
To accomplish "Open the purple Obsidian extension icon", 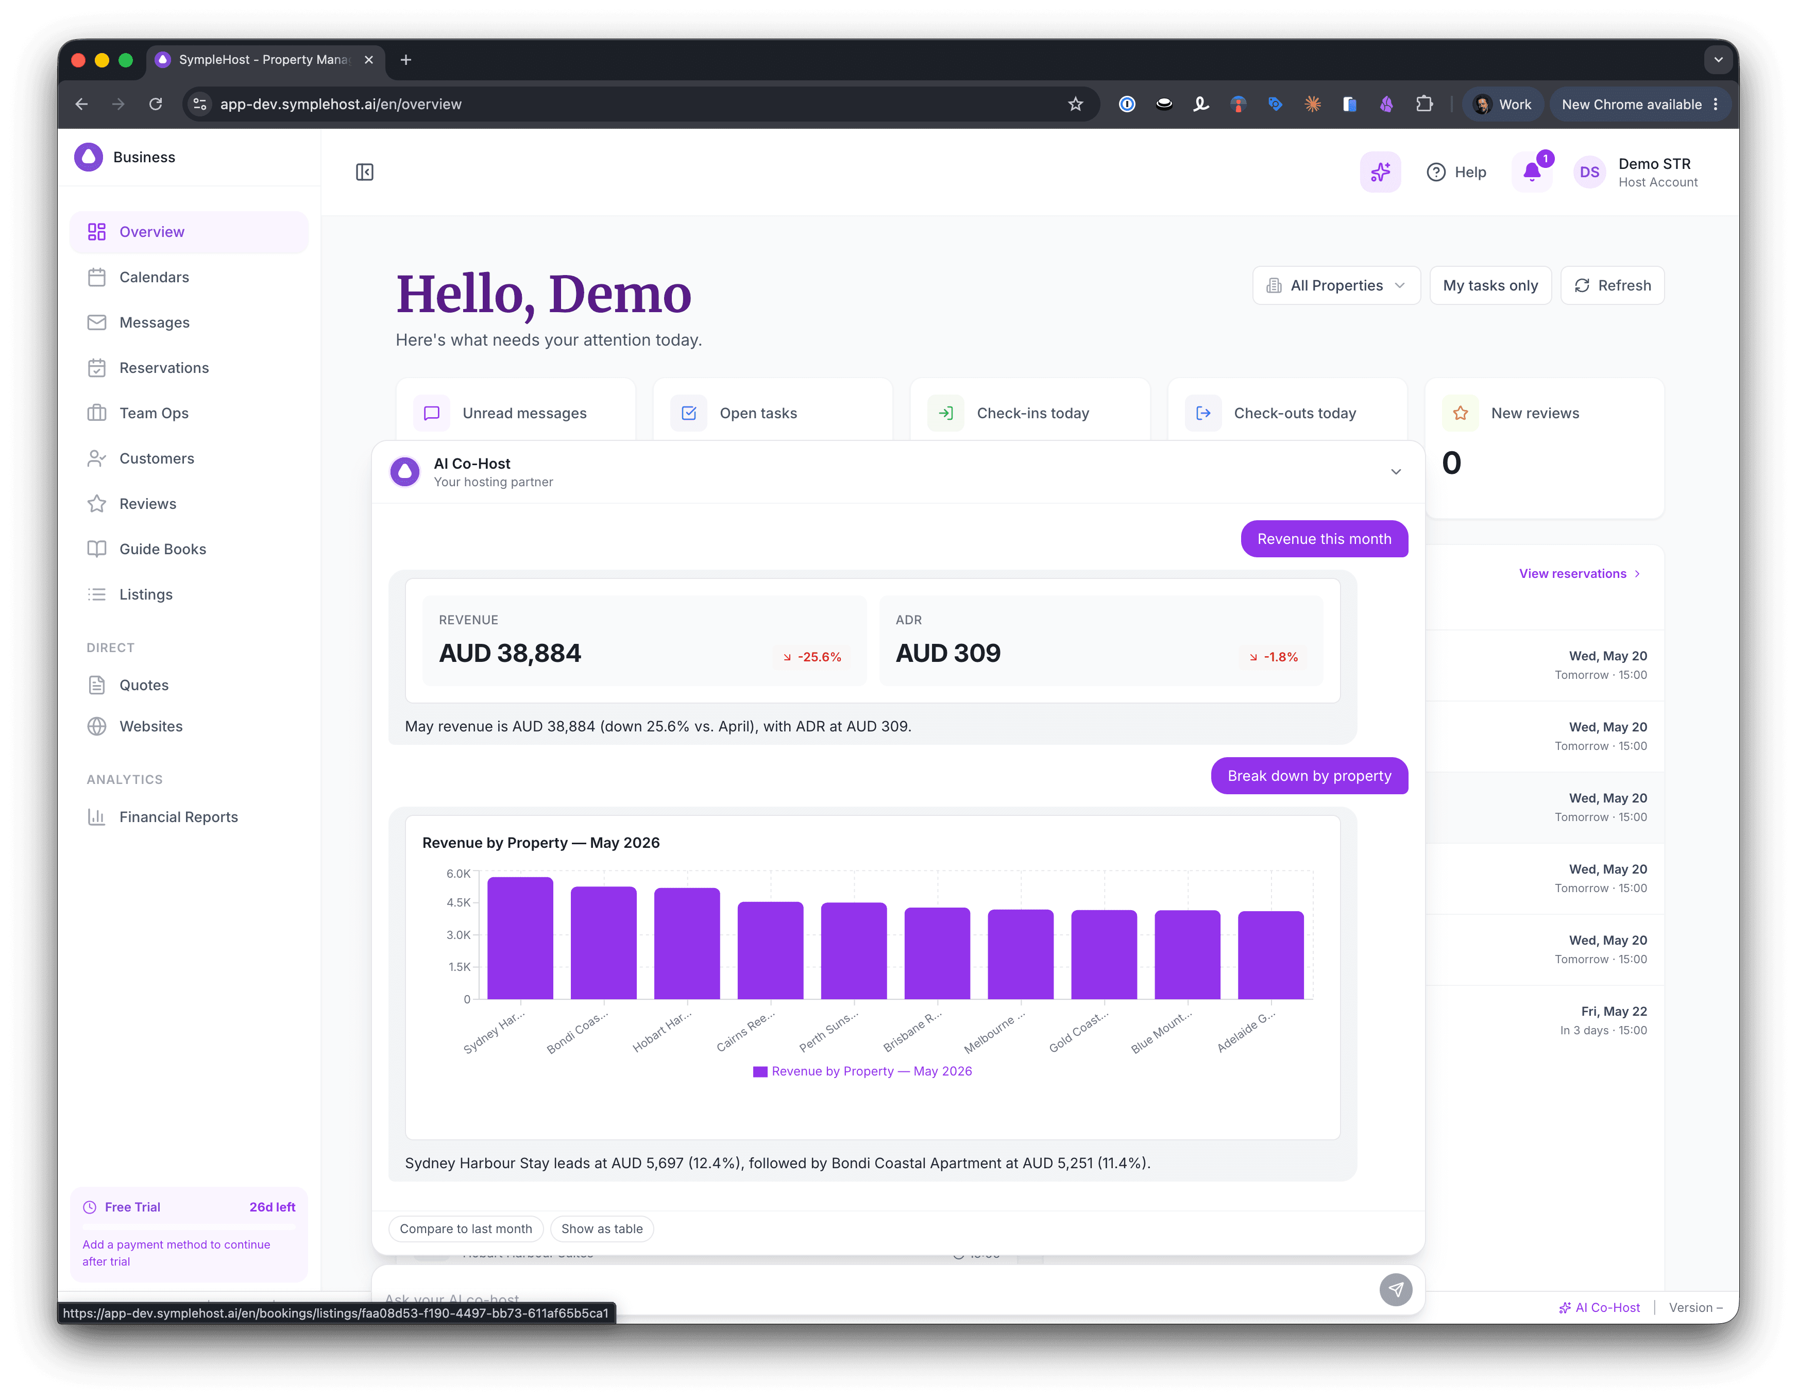I will pos(1386,105).
